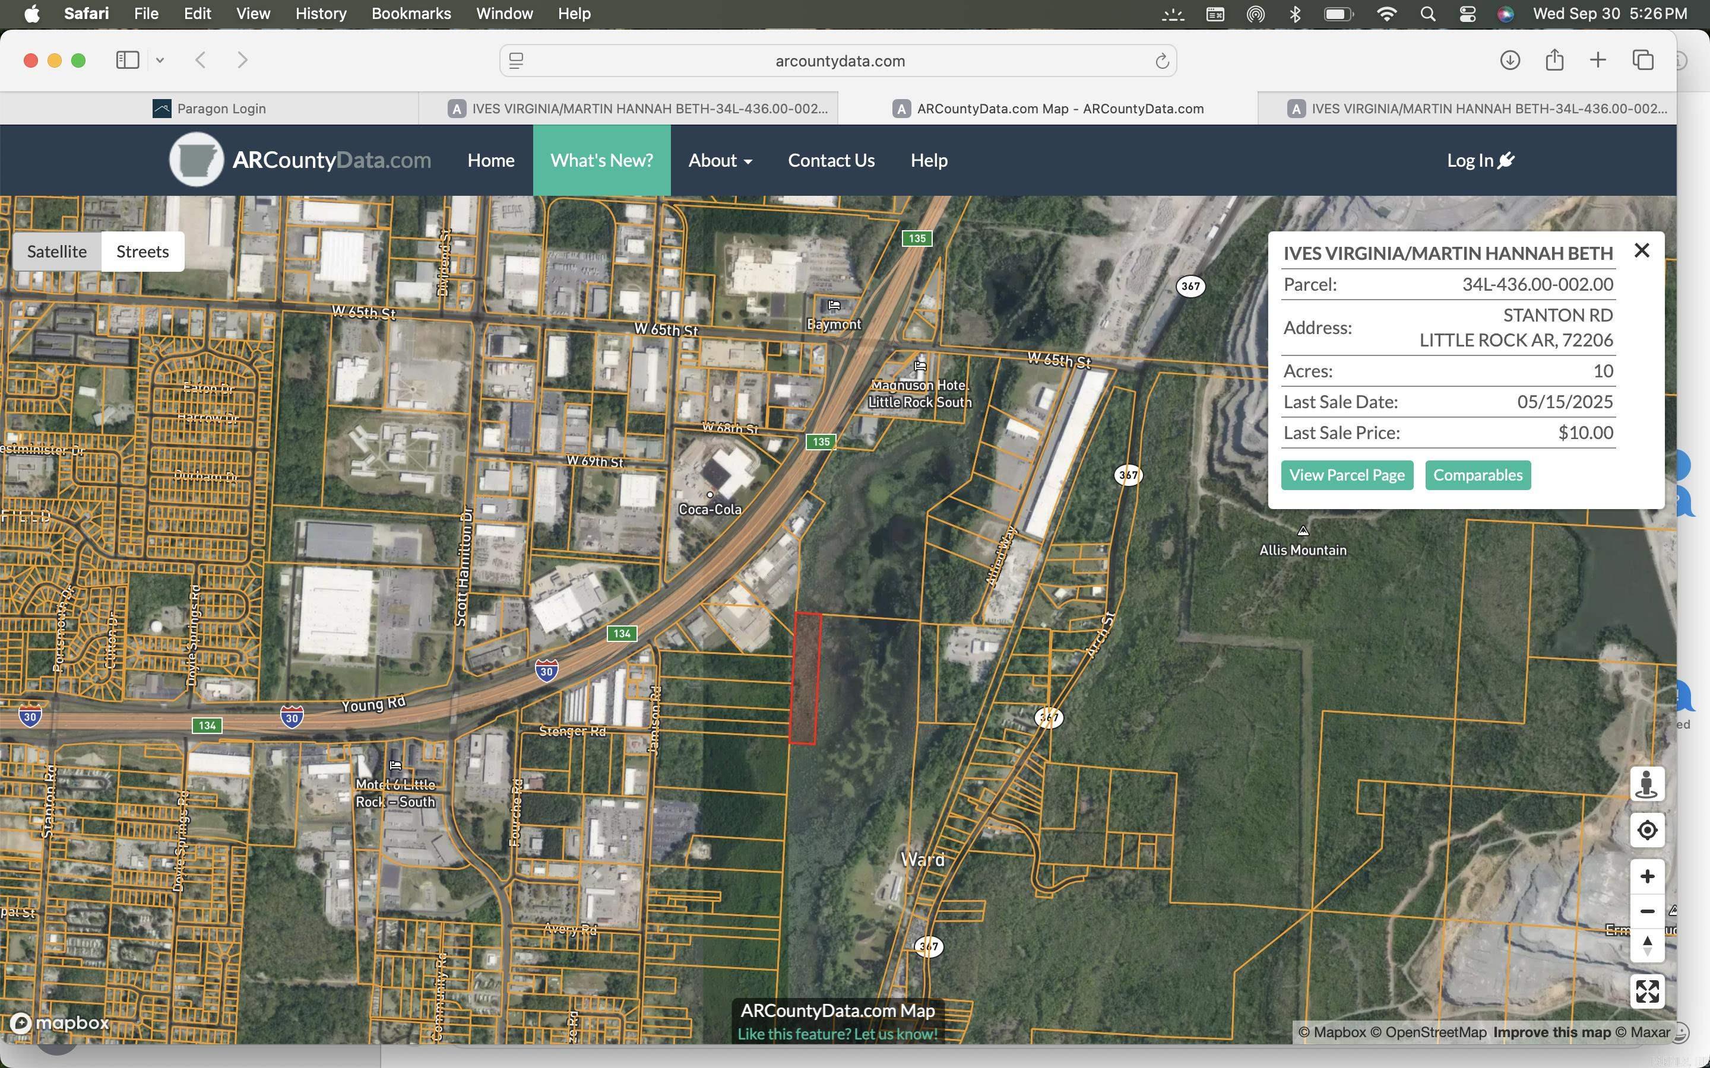Switch to Paragon Login tab

(209, 108)
